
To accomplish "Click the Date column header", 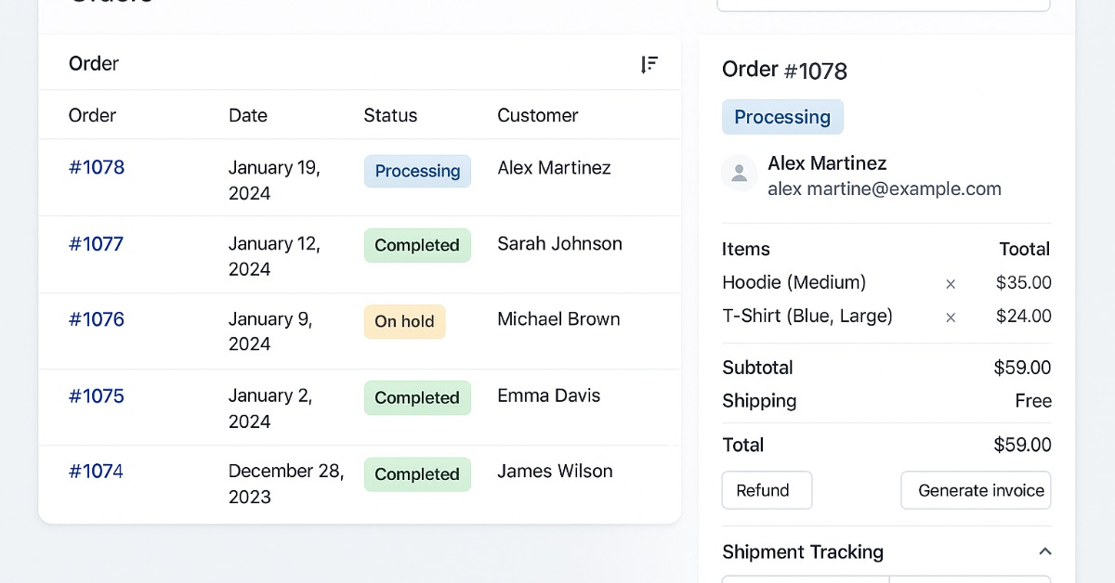I will coord(248,116).
